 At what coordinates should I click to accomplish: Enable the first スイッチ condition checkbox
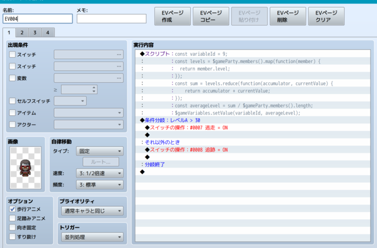pos(12,55)
